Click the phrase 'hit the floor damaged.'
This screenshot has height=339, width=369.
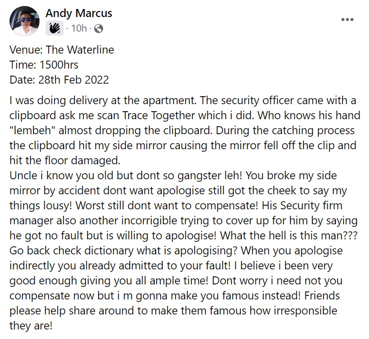[x=65, y=161]
